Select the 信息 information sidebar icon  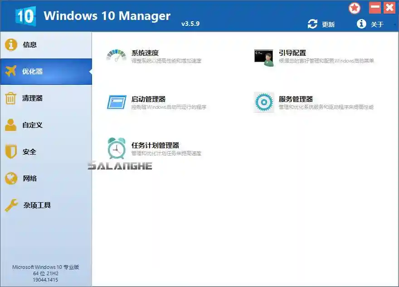click(x=11, y=45)
